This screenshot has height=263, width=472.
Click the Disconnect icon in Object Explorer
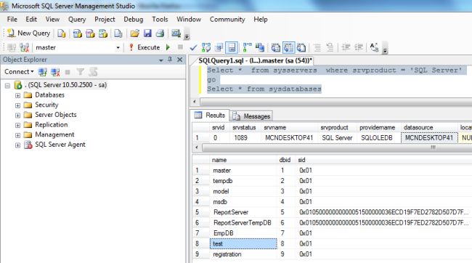pos(55,72)
